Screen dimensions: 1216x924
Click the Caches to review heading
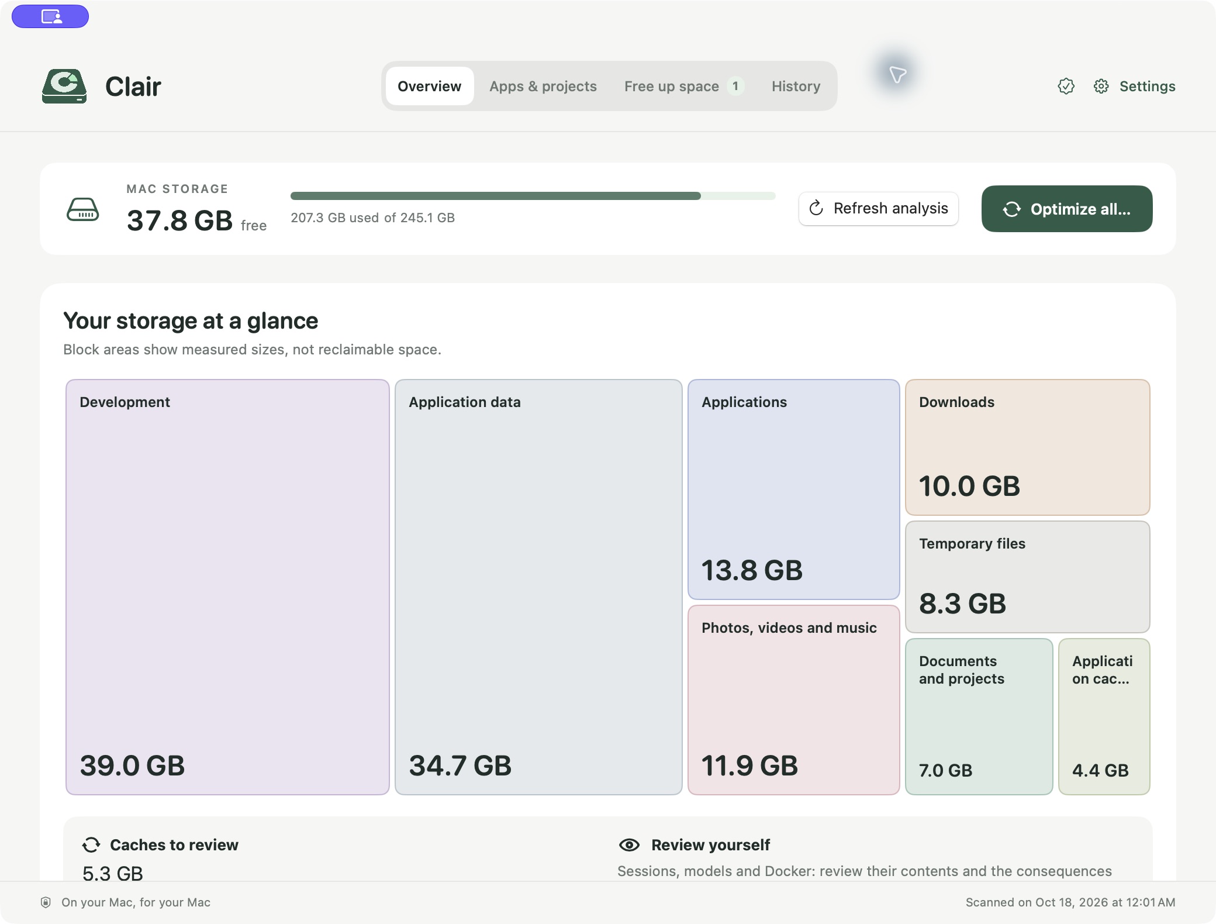[174, 845]
